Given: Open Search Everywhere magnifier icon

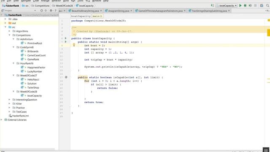Looking at the screenshot, I should [x=267, y=5].
